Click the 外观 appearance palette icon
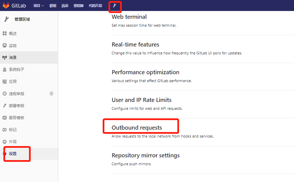Viewport: 294px width, 182px height. tap(4, 142)
